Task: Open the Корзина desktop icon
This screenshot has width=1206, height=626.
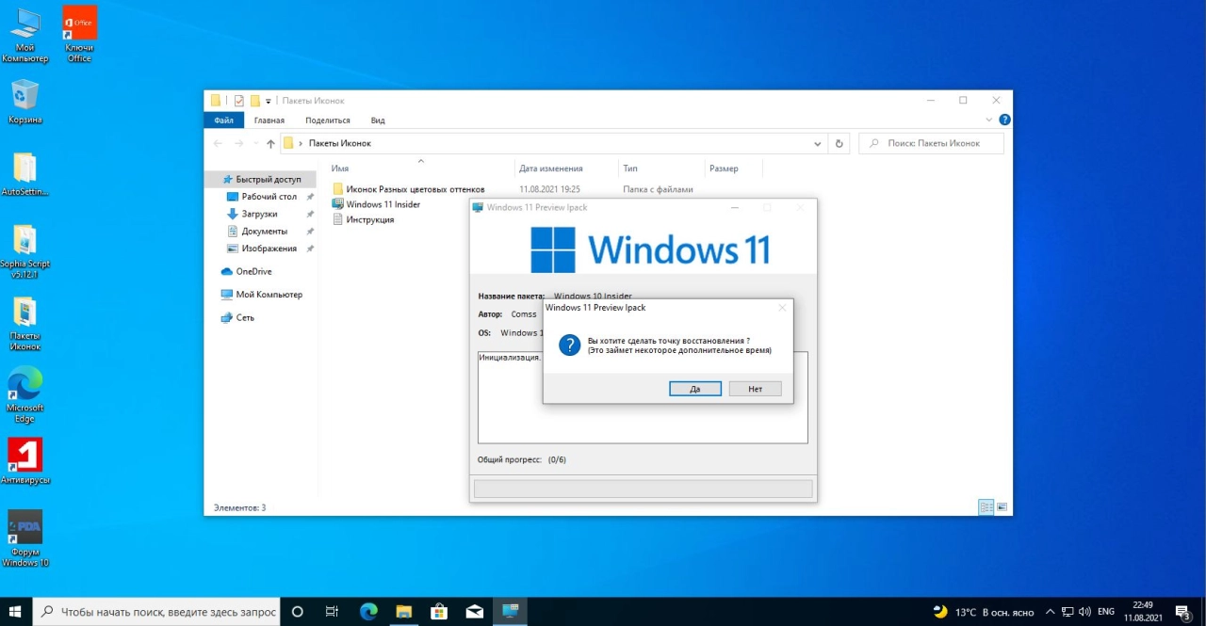Action: click(25, 102)
